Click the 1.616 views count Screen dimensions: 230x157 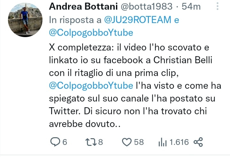pos(179,142)
